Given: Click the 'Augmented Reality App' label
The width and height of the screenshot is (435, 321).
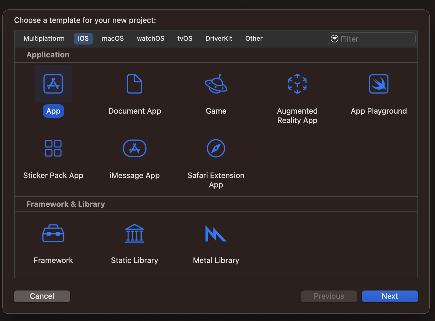Looking at the screenshot, I should click(x=297, y=116).
